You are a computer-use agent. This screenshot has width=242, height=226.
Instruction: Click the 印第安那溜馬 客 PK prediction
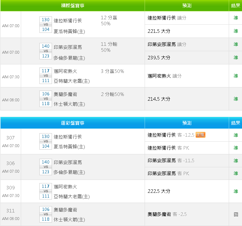[168, 173]
